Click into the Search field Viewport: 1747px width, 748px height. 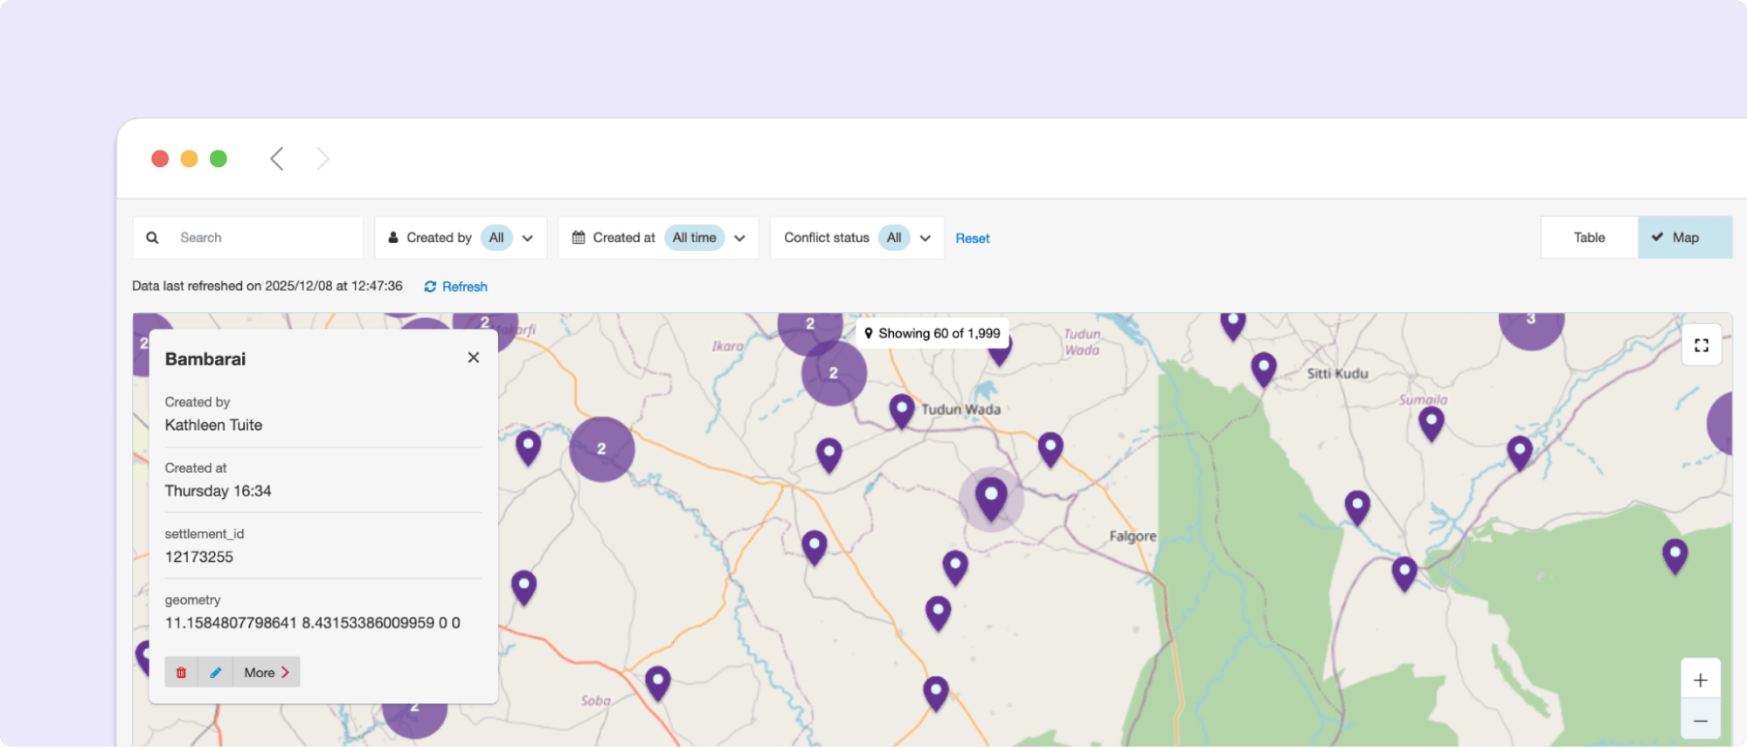click(262, 238)
